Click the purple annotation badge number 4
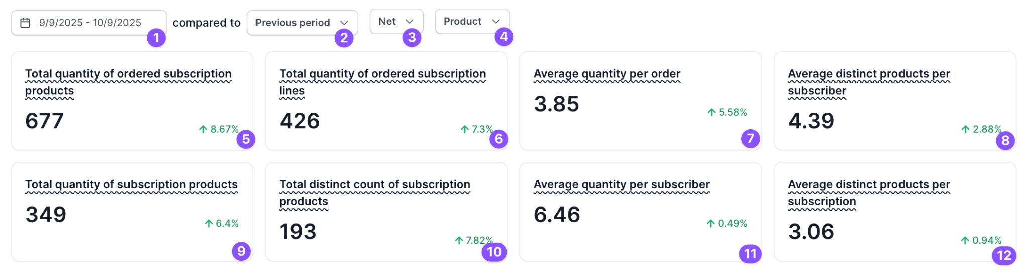Screen dimensions: 1028x272 pos(504,36)
